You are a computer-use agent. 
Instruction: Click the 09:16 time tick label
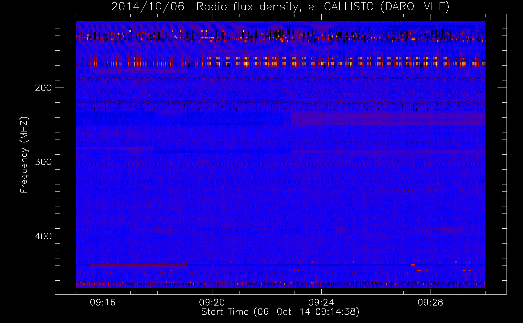pos(103,303)
